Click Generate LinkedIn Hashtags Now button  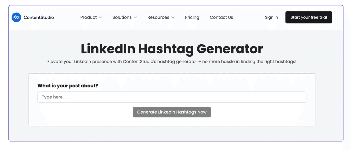click(x=172, y=112)
